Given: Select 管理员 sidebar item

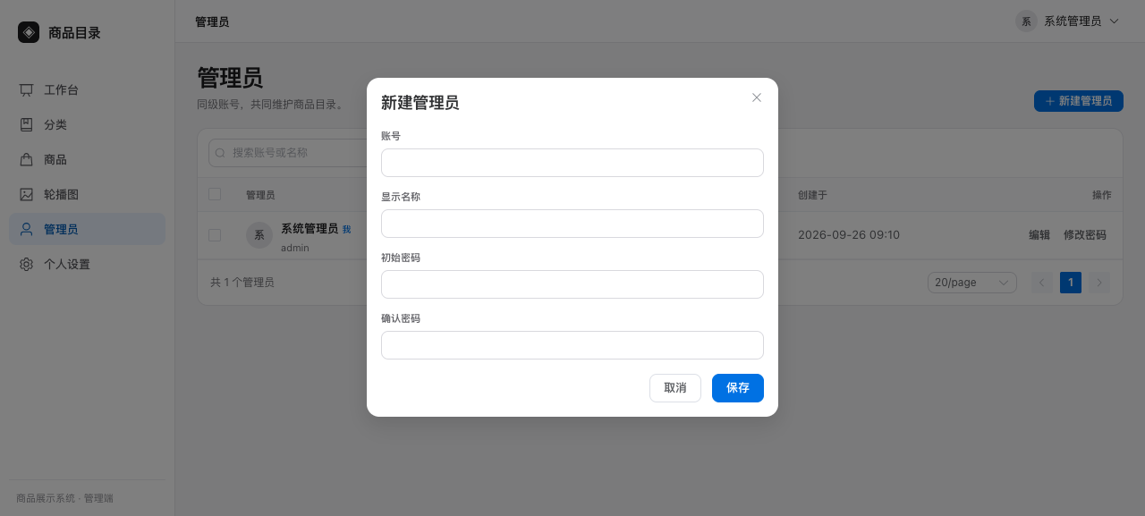Looking at the screenshot, I should tap(87, 230).
